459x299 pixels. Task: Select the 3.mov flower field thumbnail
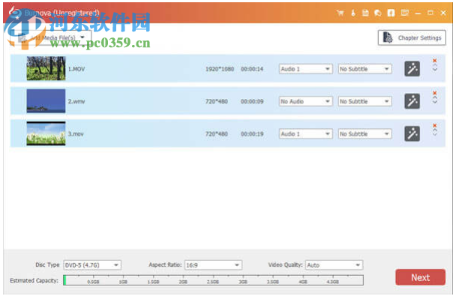pos(46,133)
